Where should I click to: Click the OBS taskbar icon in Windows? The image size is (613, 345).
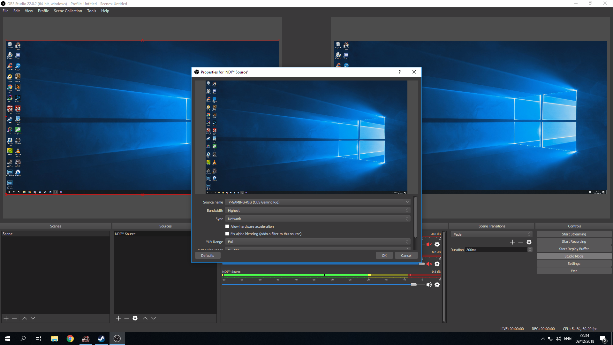[117, 338]
